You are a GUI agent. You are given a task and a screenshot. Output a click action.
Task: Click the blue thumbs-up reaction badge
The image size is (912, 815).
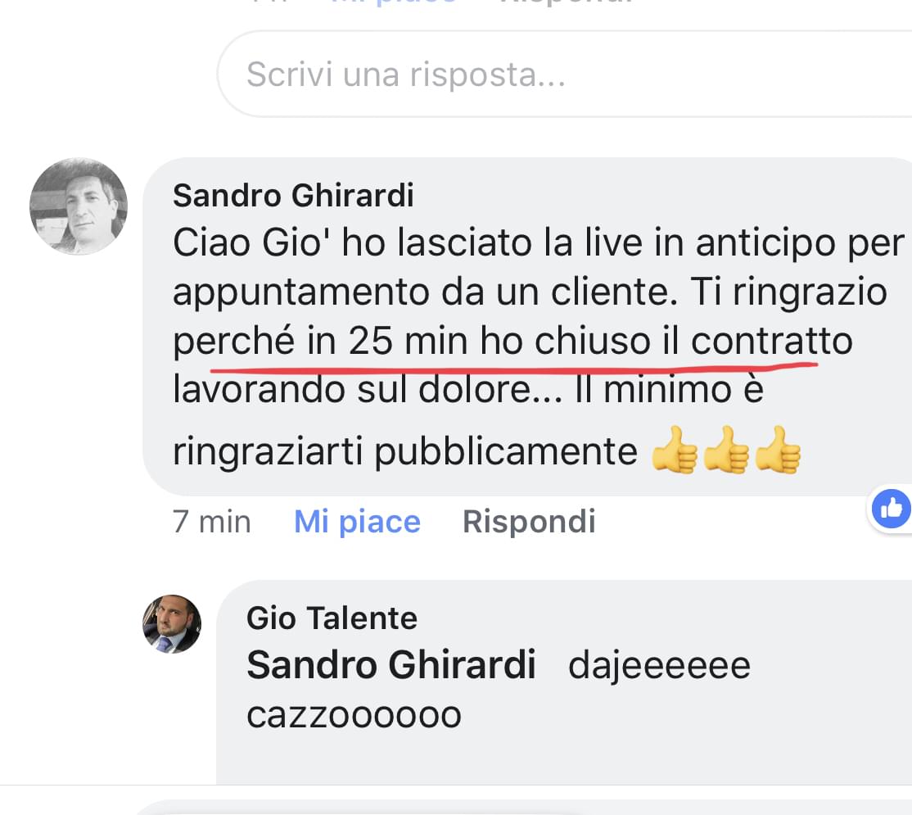tap(891, 509)
